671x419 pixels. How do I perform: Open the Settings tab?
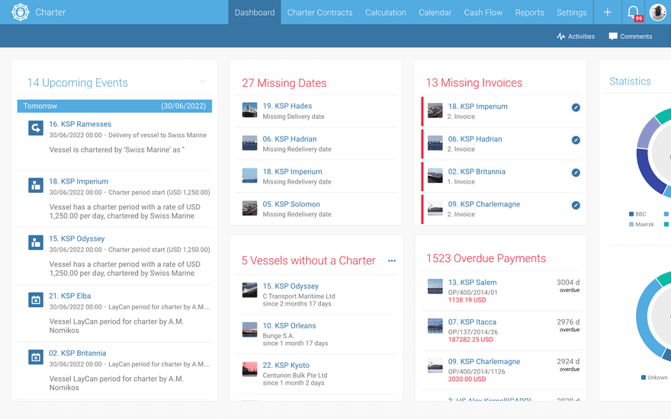pos(571,12)
